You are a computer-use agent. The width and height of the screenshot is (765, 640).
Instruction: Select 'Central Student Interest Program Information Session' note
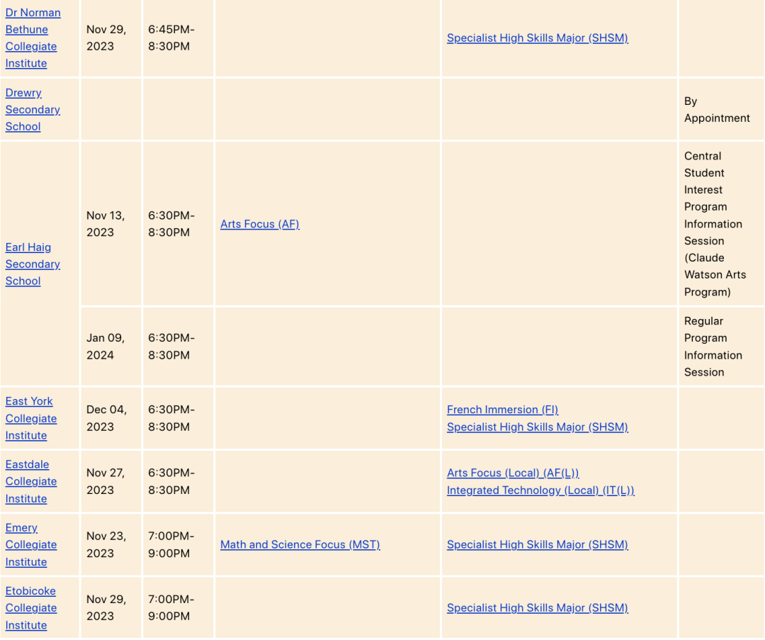pyautogui.click(x=715, y=224)
